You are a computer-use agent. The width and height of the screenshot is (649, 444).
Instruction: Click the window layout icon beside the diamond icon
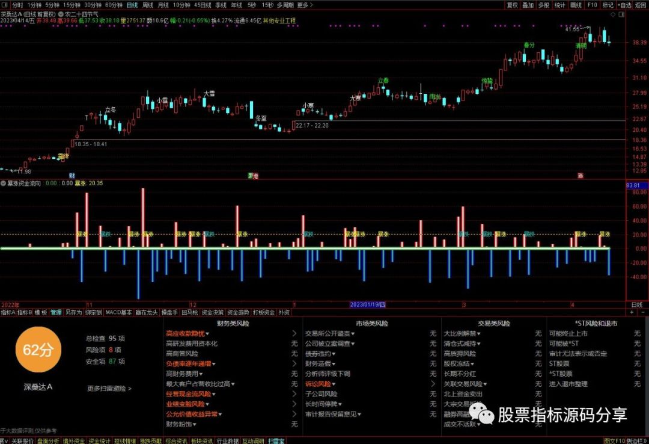[621, 14]
